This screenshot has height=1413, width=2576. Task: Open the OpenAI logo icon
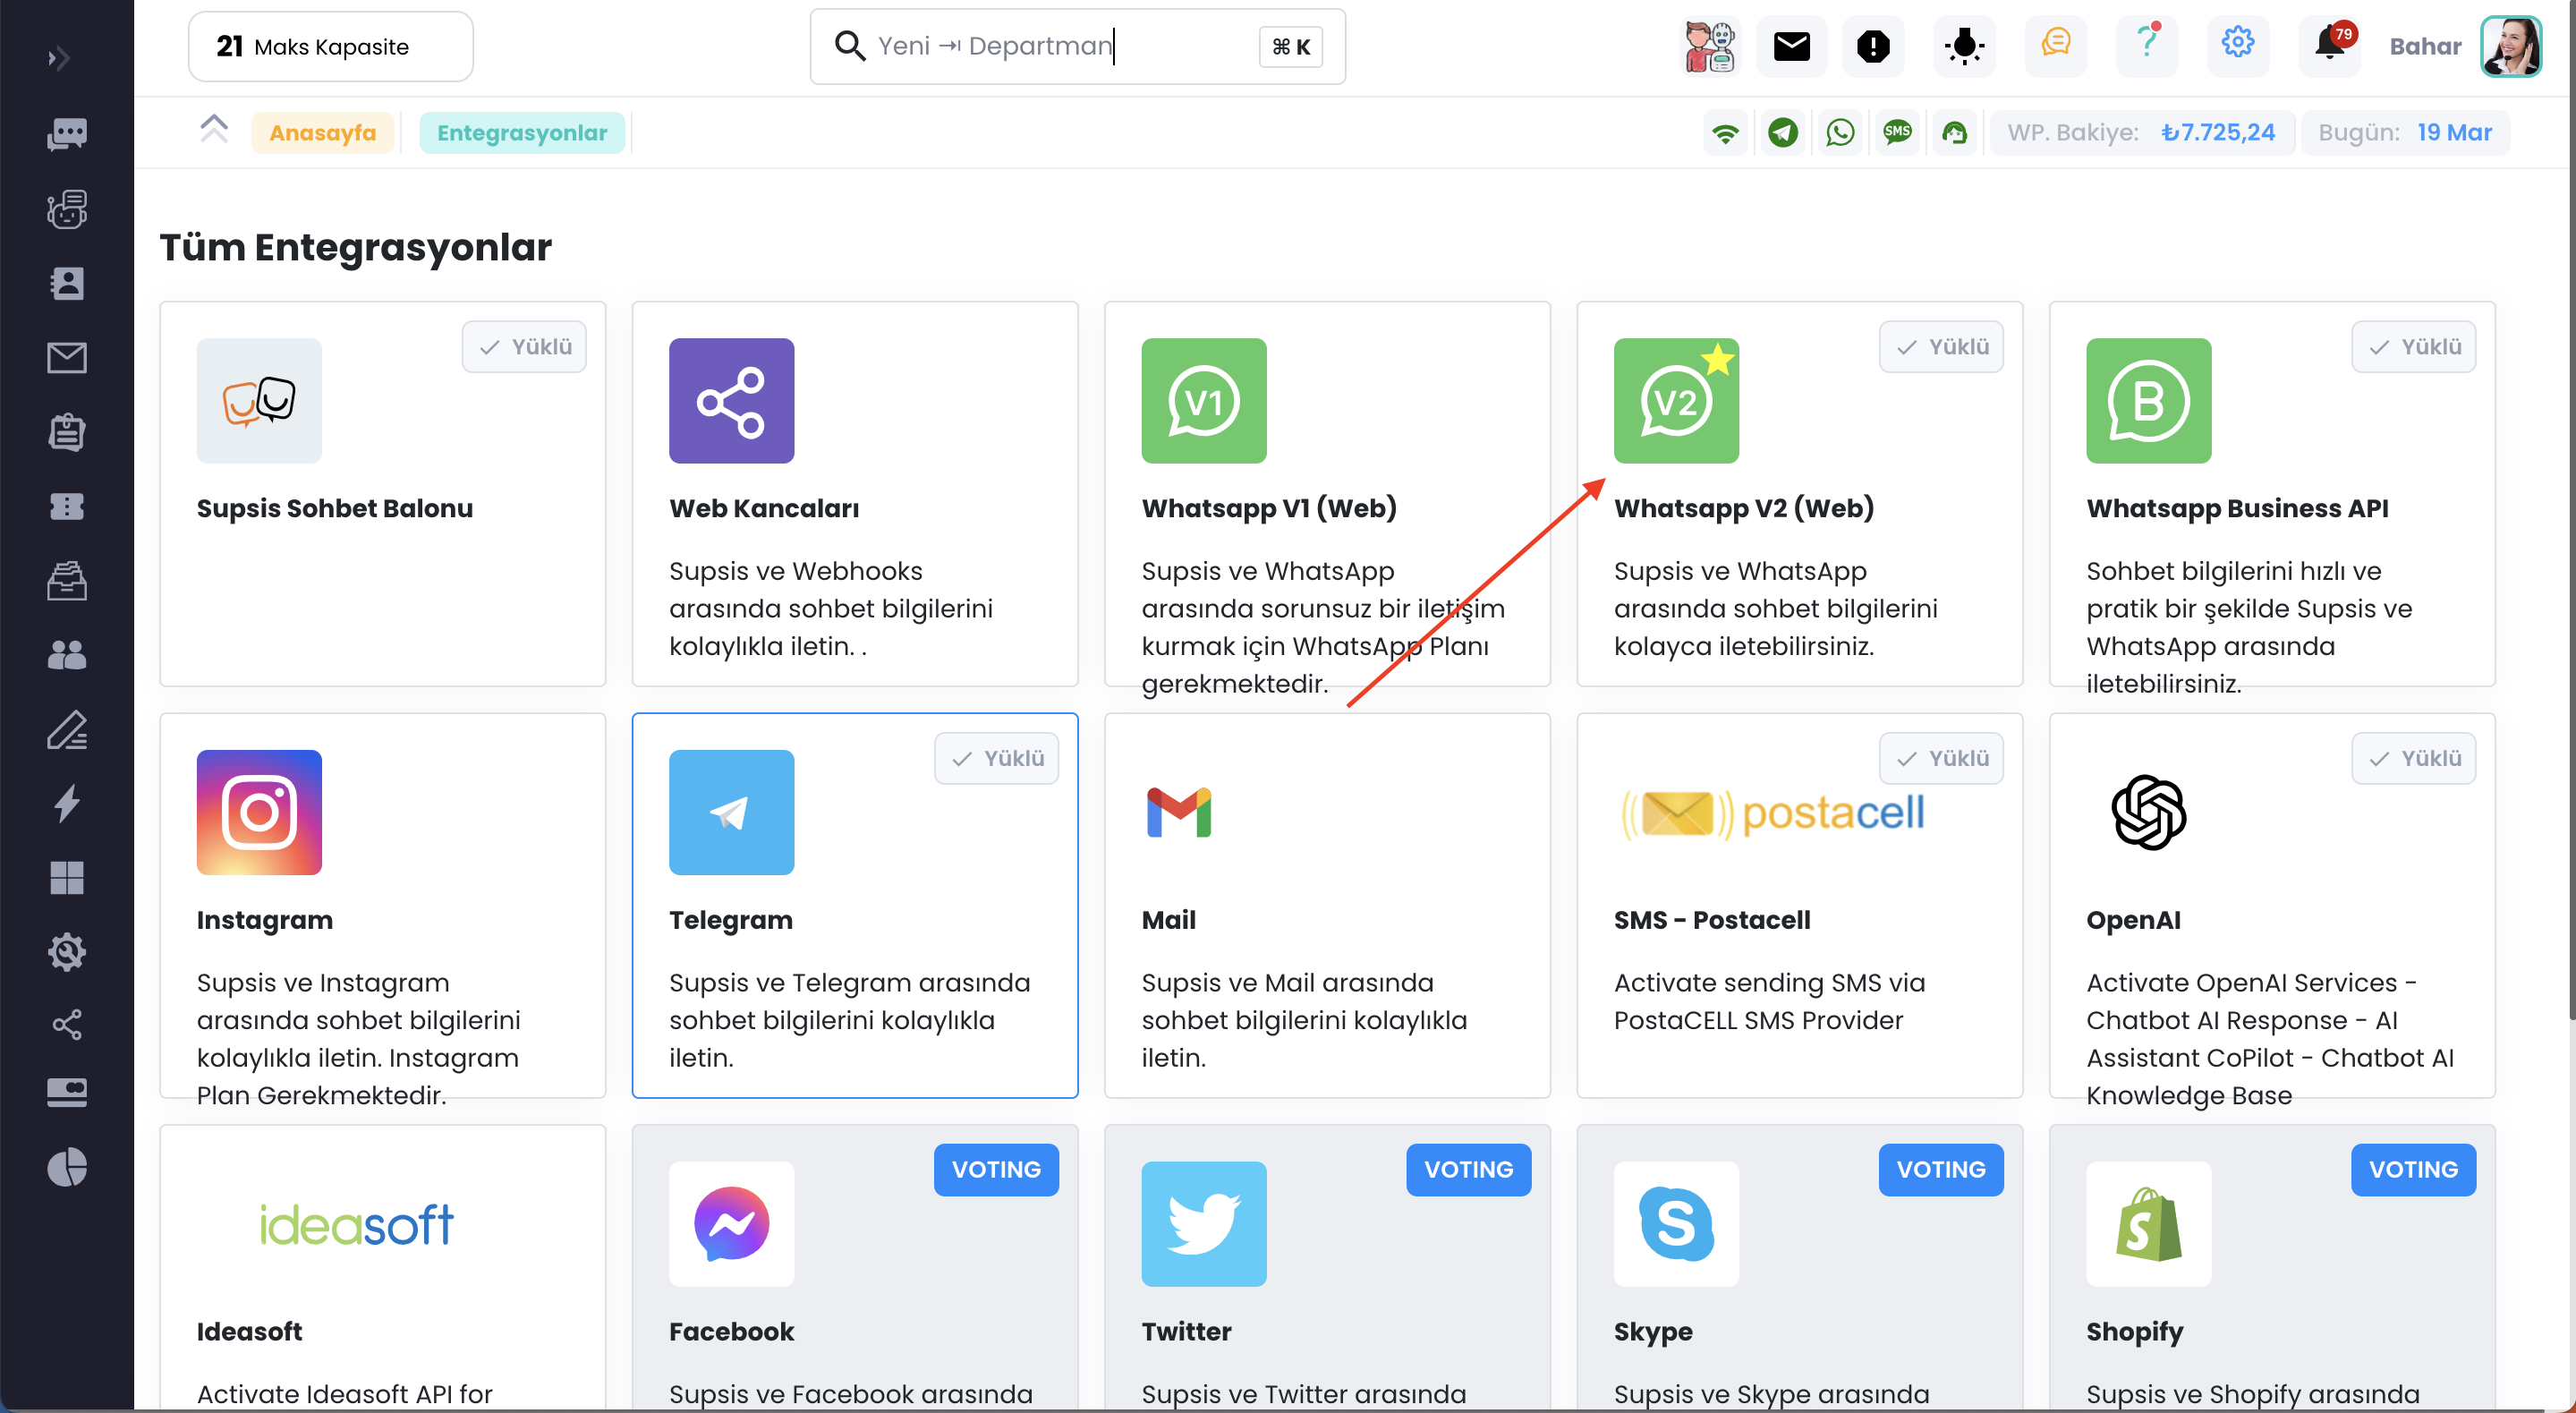pyautogui.click(x=2148, y=812)
